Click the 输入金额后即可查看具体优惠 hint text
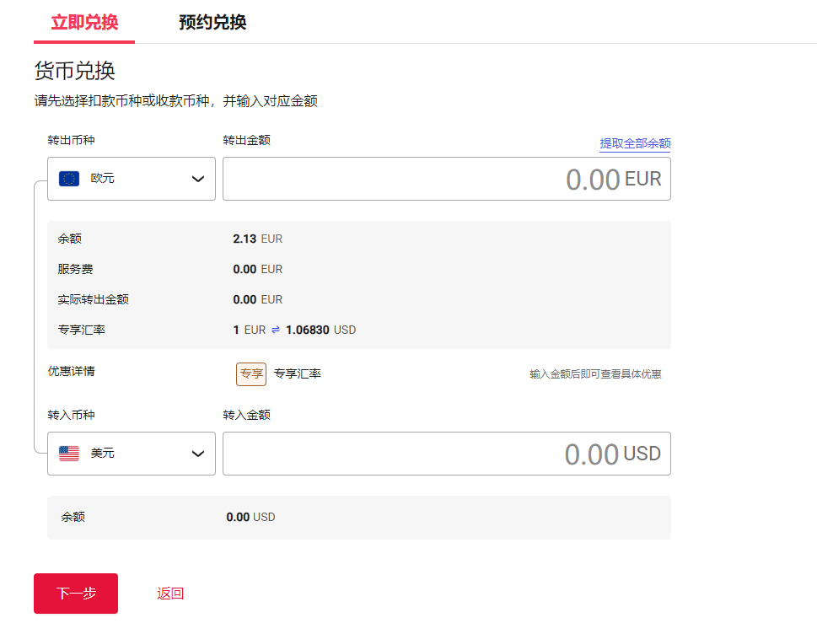This screenshot has width=817, height=634. point(595,374)
